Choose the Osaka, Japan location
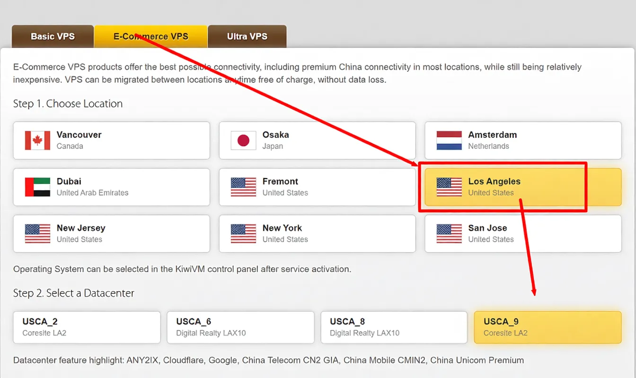636x378 pixels. click(317, 140)
